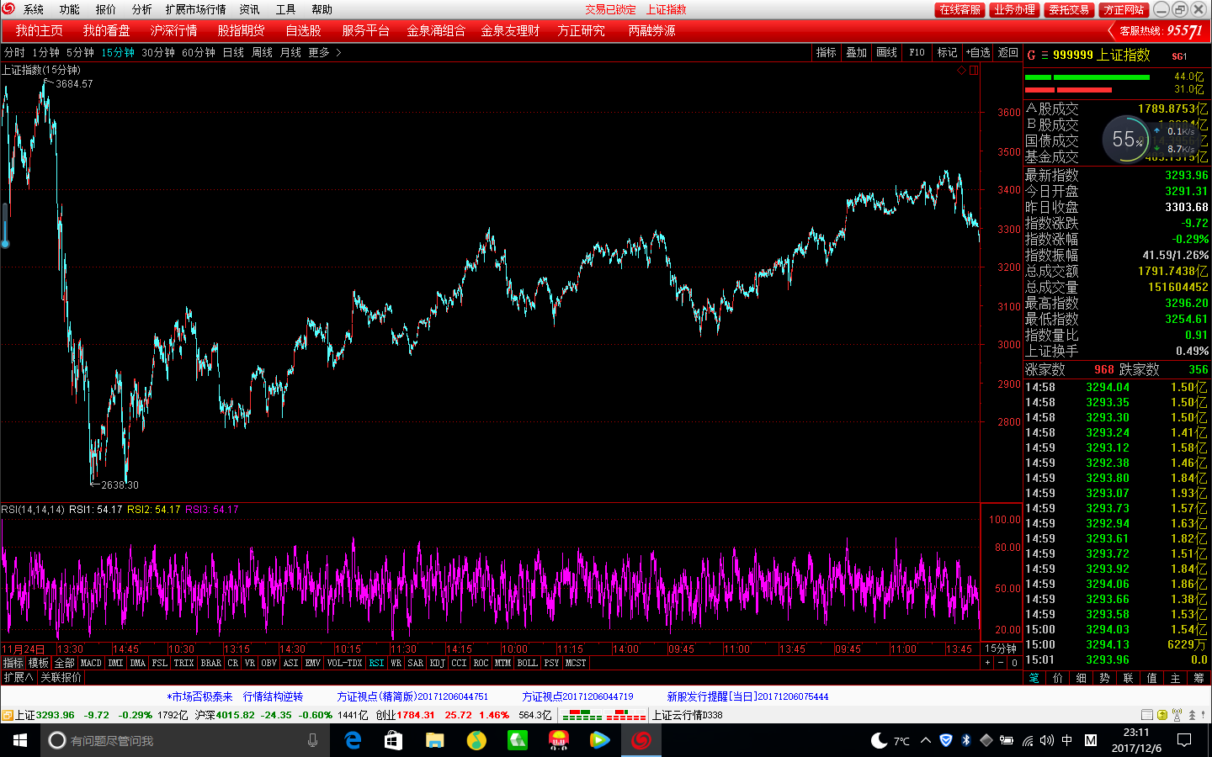
Task: Zoom in chart with the plus button
Action: pos(988,663)
